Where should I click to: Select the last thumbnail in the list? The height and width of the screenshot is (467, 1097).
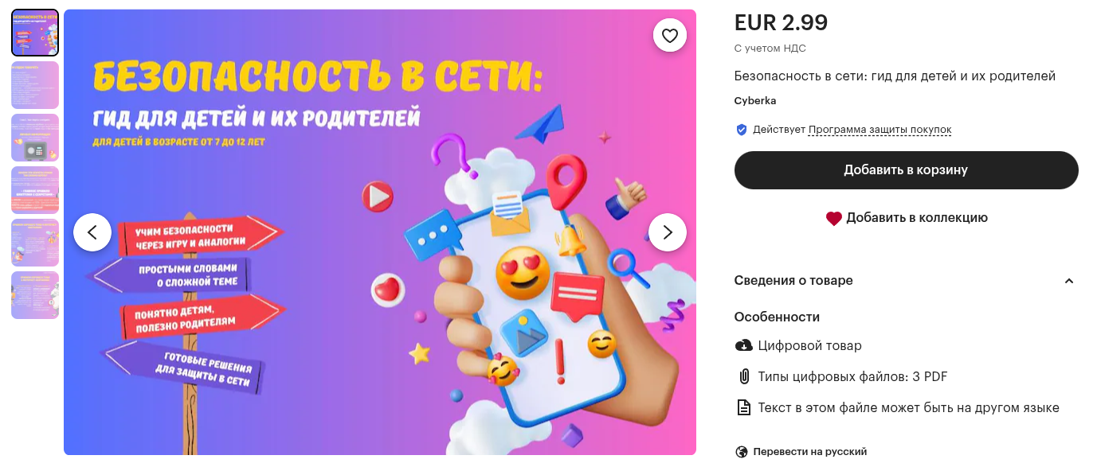pyautogui.click(x=35, y=295)
